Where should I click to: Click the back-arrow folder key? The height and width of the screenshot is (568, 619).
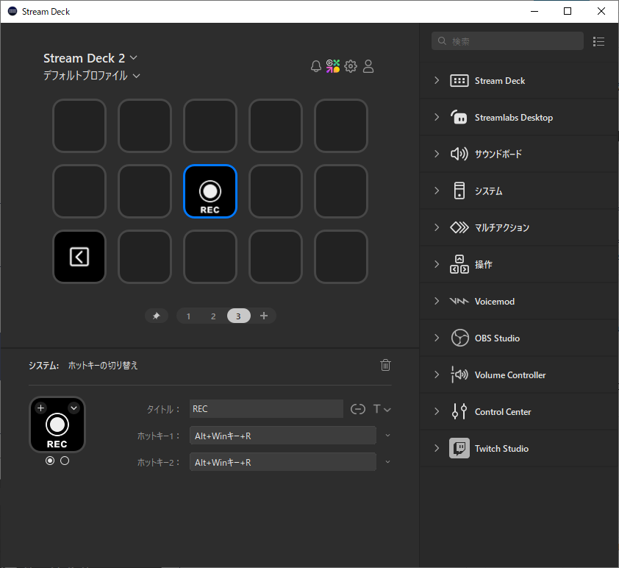(x=79, y=257)
